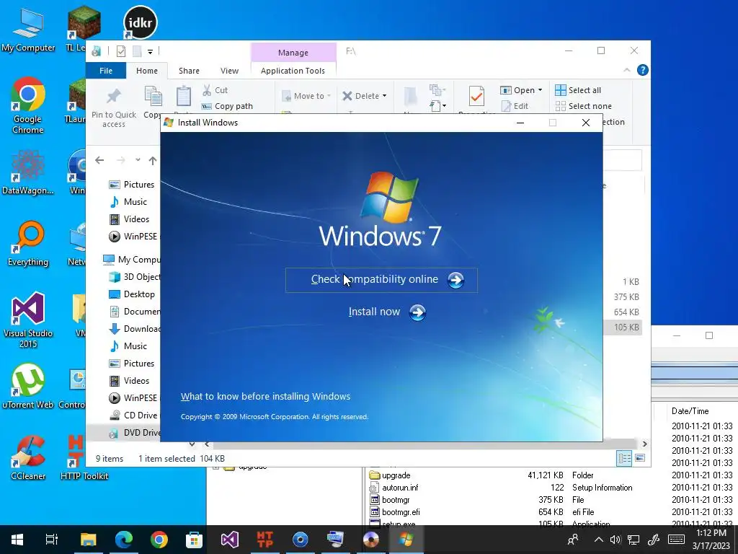Open recent locations dropdown arrow
Viewport: 738px width, 554px height.
(x=138, y=160)
